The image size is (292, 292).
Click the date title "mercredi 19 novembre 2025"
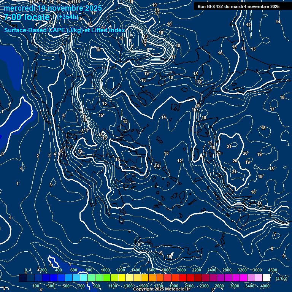(53, 8)
